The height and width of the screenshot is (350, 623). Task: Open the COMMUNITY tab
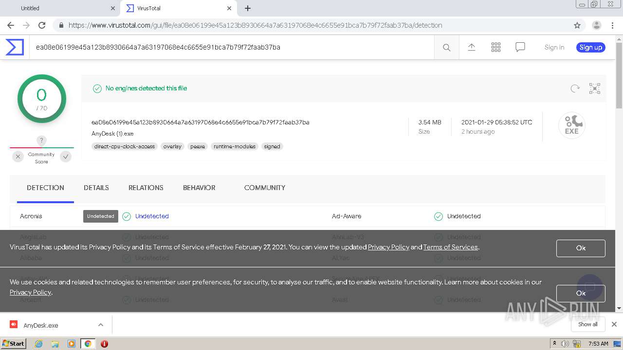point(265,188)
